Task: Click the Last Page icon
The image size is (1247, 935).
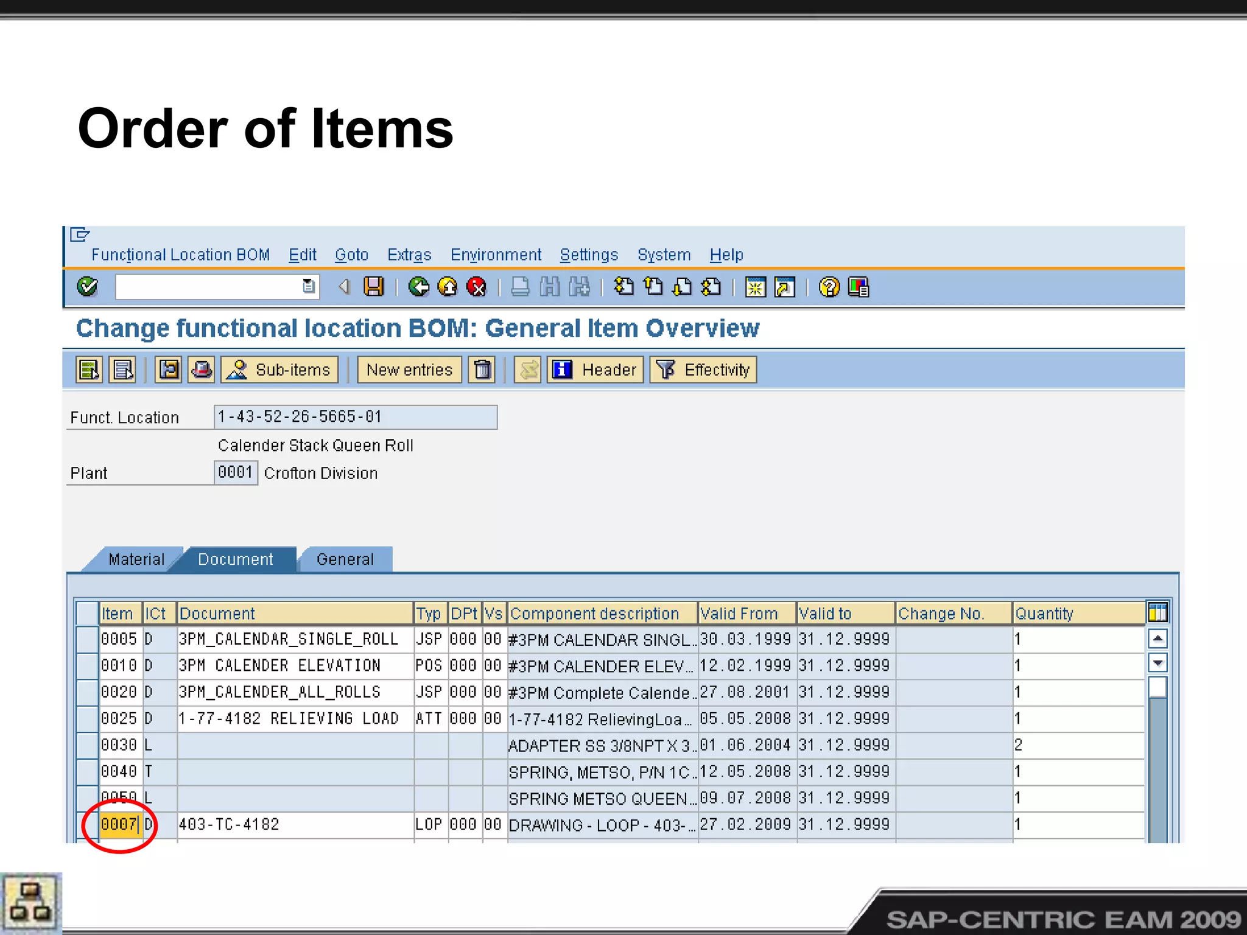Action: (711, 286)
